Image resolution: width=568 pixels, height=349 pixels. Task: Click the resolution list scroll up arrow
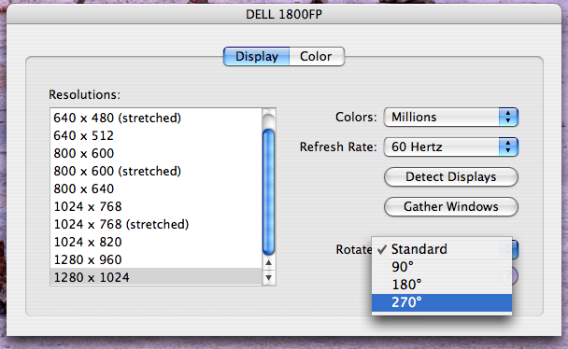(x=268, y=262)
